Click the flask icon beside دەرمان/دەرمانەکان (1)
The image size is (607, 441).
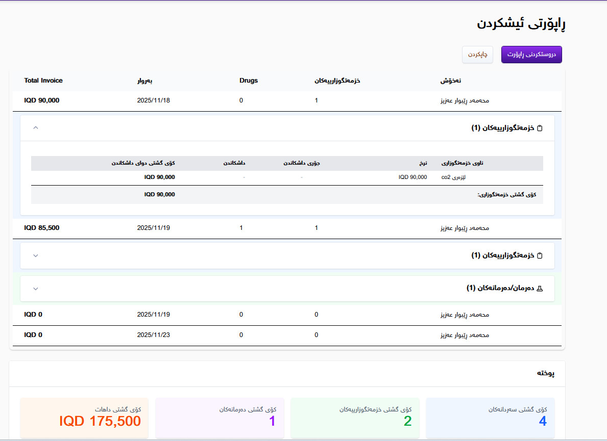(x=540, y=289)
